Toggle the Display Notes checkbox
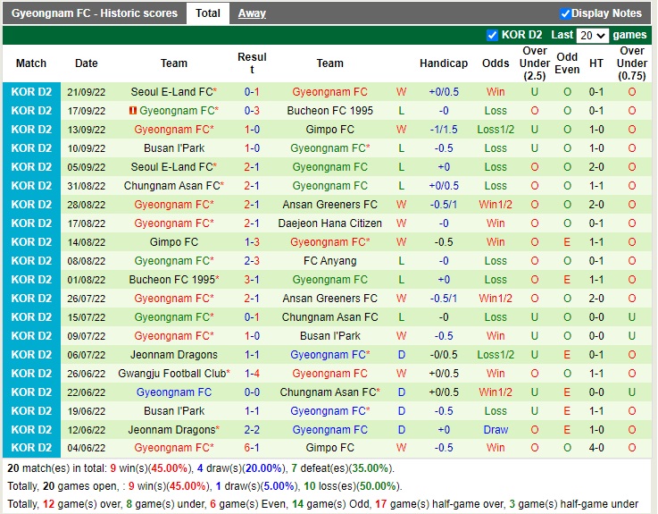Image resolution: width=658 pixels, height=514 pixels. (565, 13)
